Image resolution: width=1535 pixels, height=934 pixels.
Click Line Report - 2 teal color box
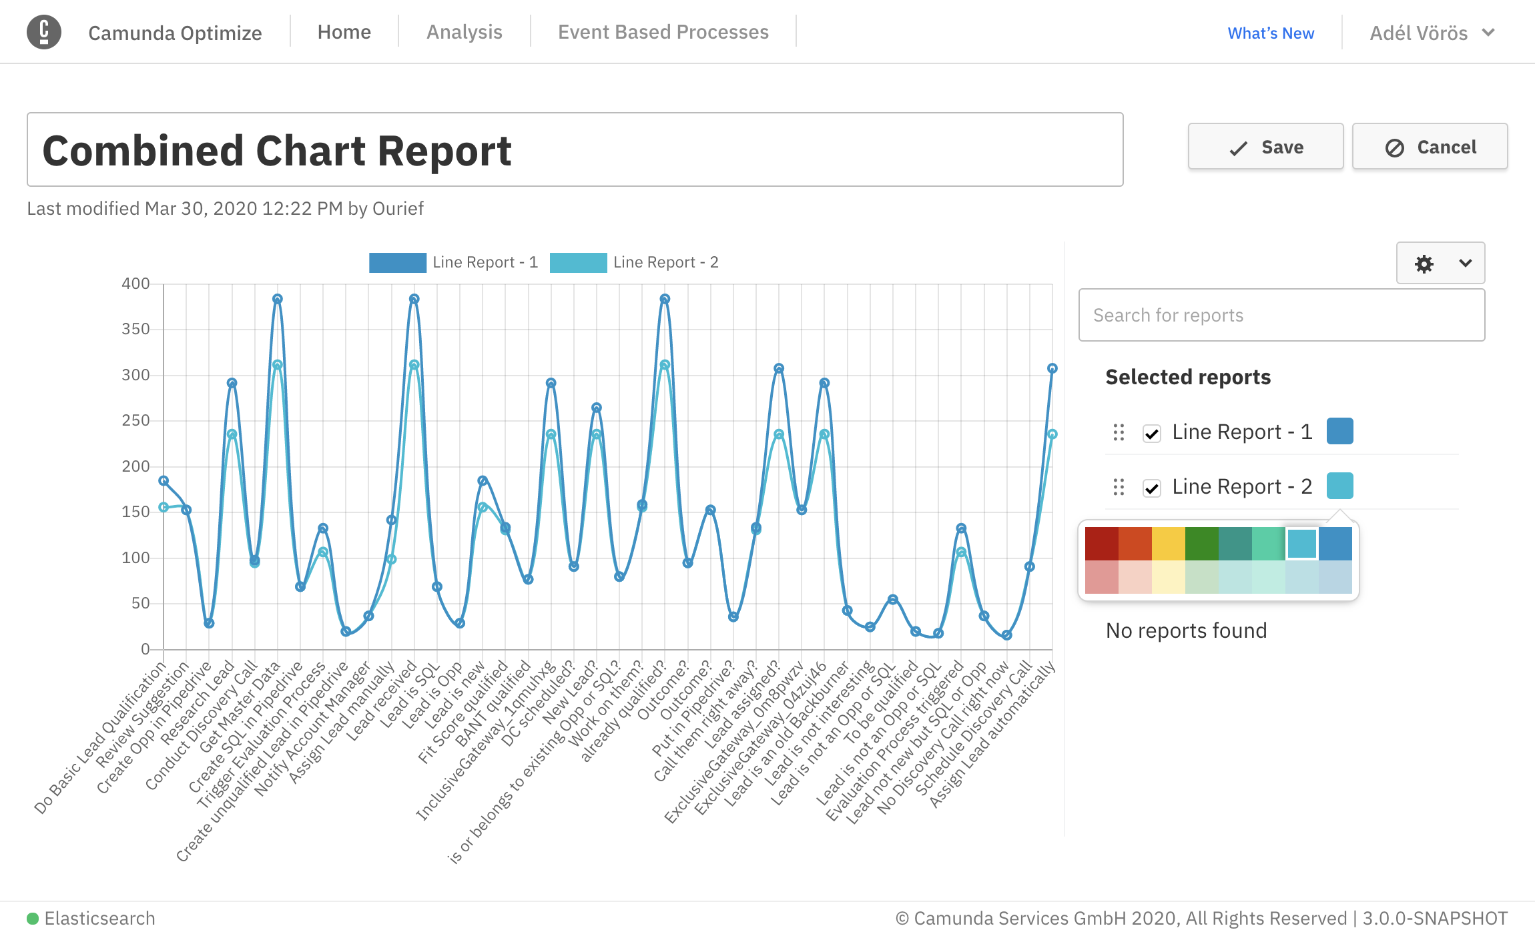coord(1339,486)
